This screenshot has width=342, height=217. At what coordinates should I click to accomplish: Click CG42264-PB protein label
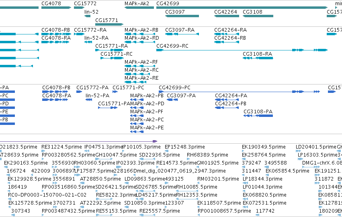231,104
